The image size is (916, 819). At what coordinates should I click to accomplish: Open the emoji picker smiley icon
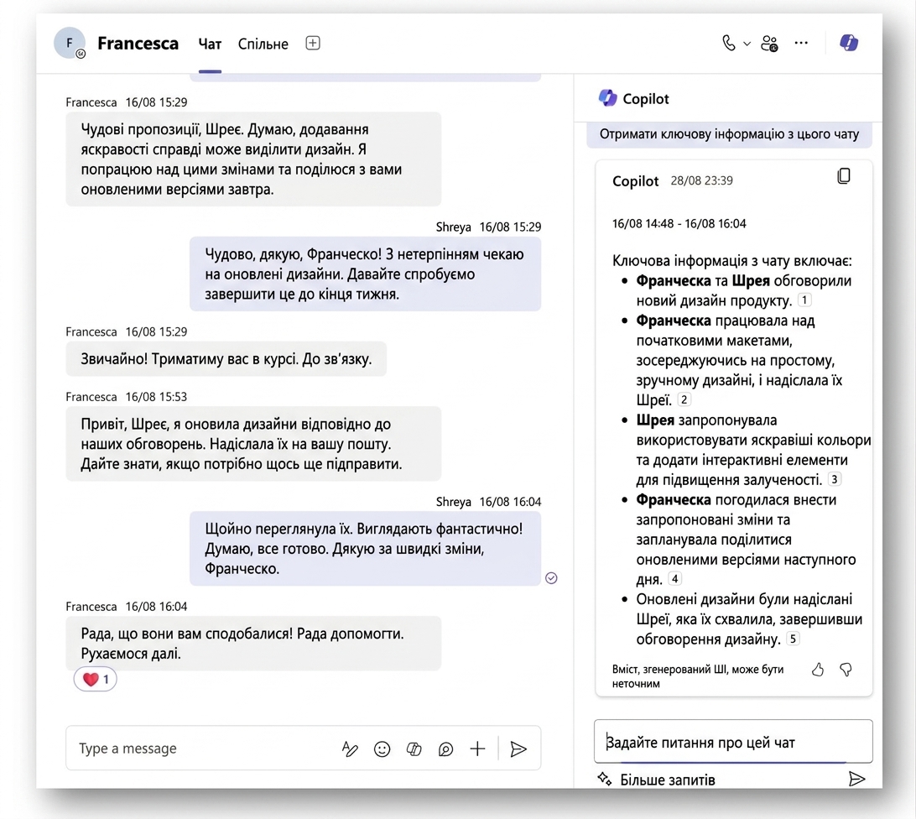pos(382,749)
